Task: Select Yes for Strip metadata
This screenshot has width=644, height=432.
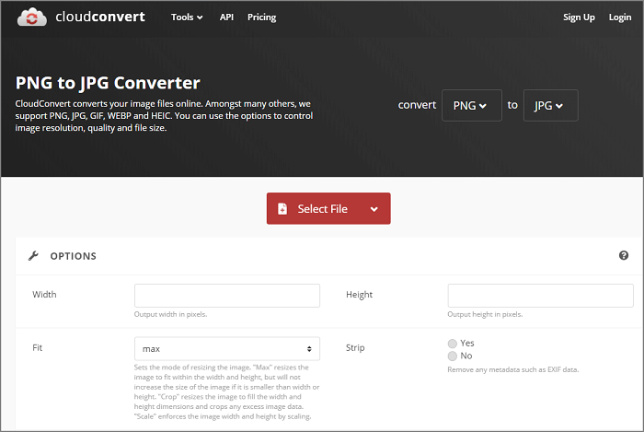Action: pyautogui.click(x=452, y=343)
